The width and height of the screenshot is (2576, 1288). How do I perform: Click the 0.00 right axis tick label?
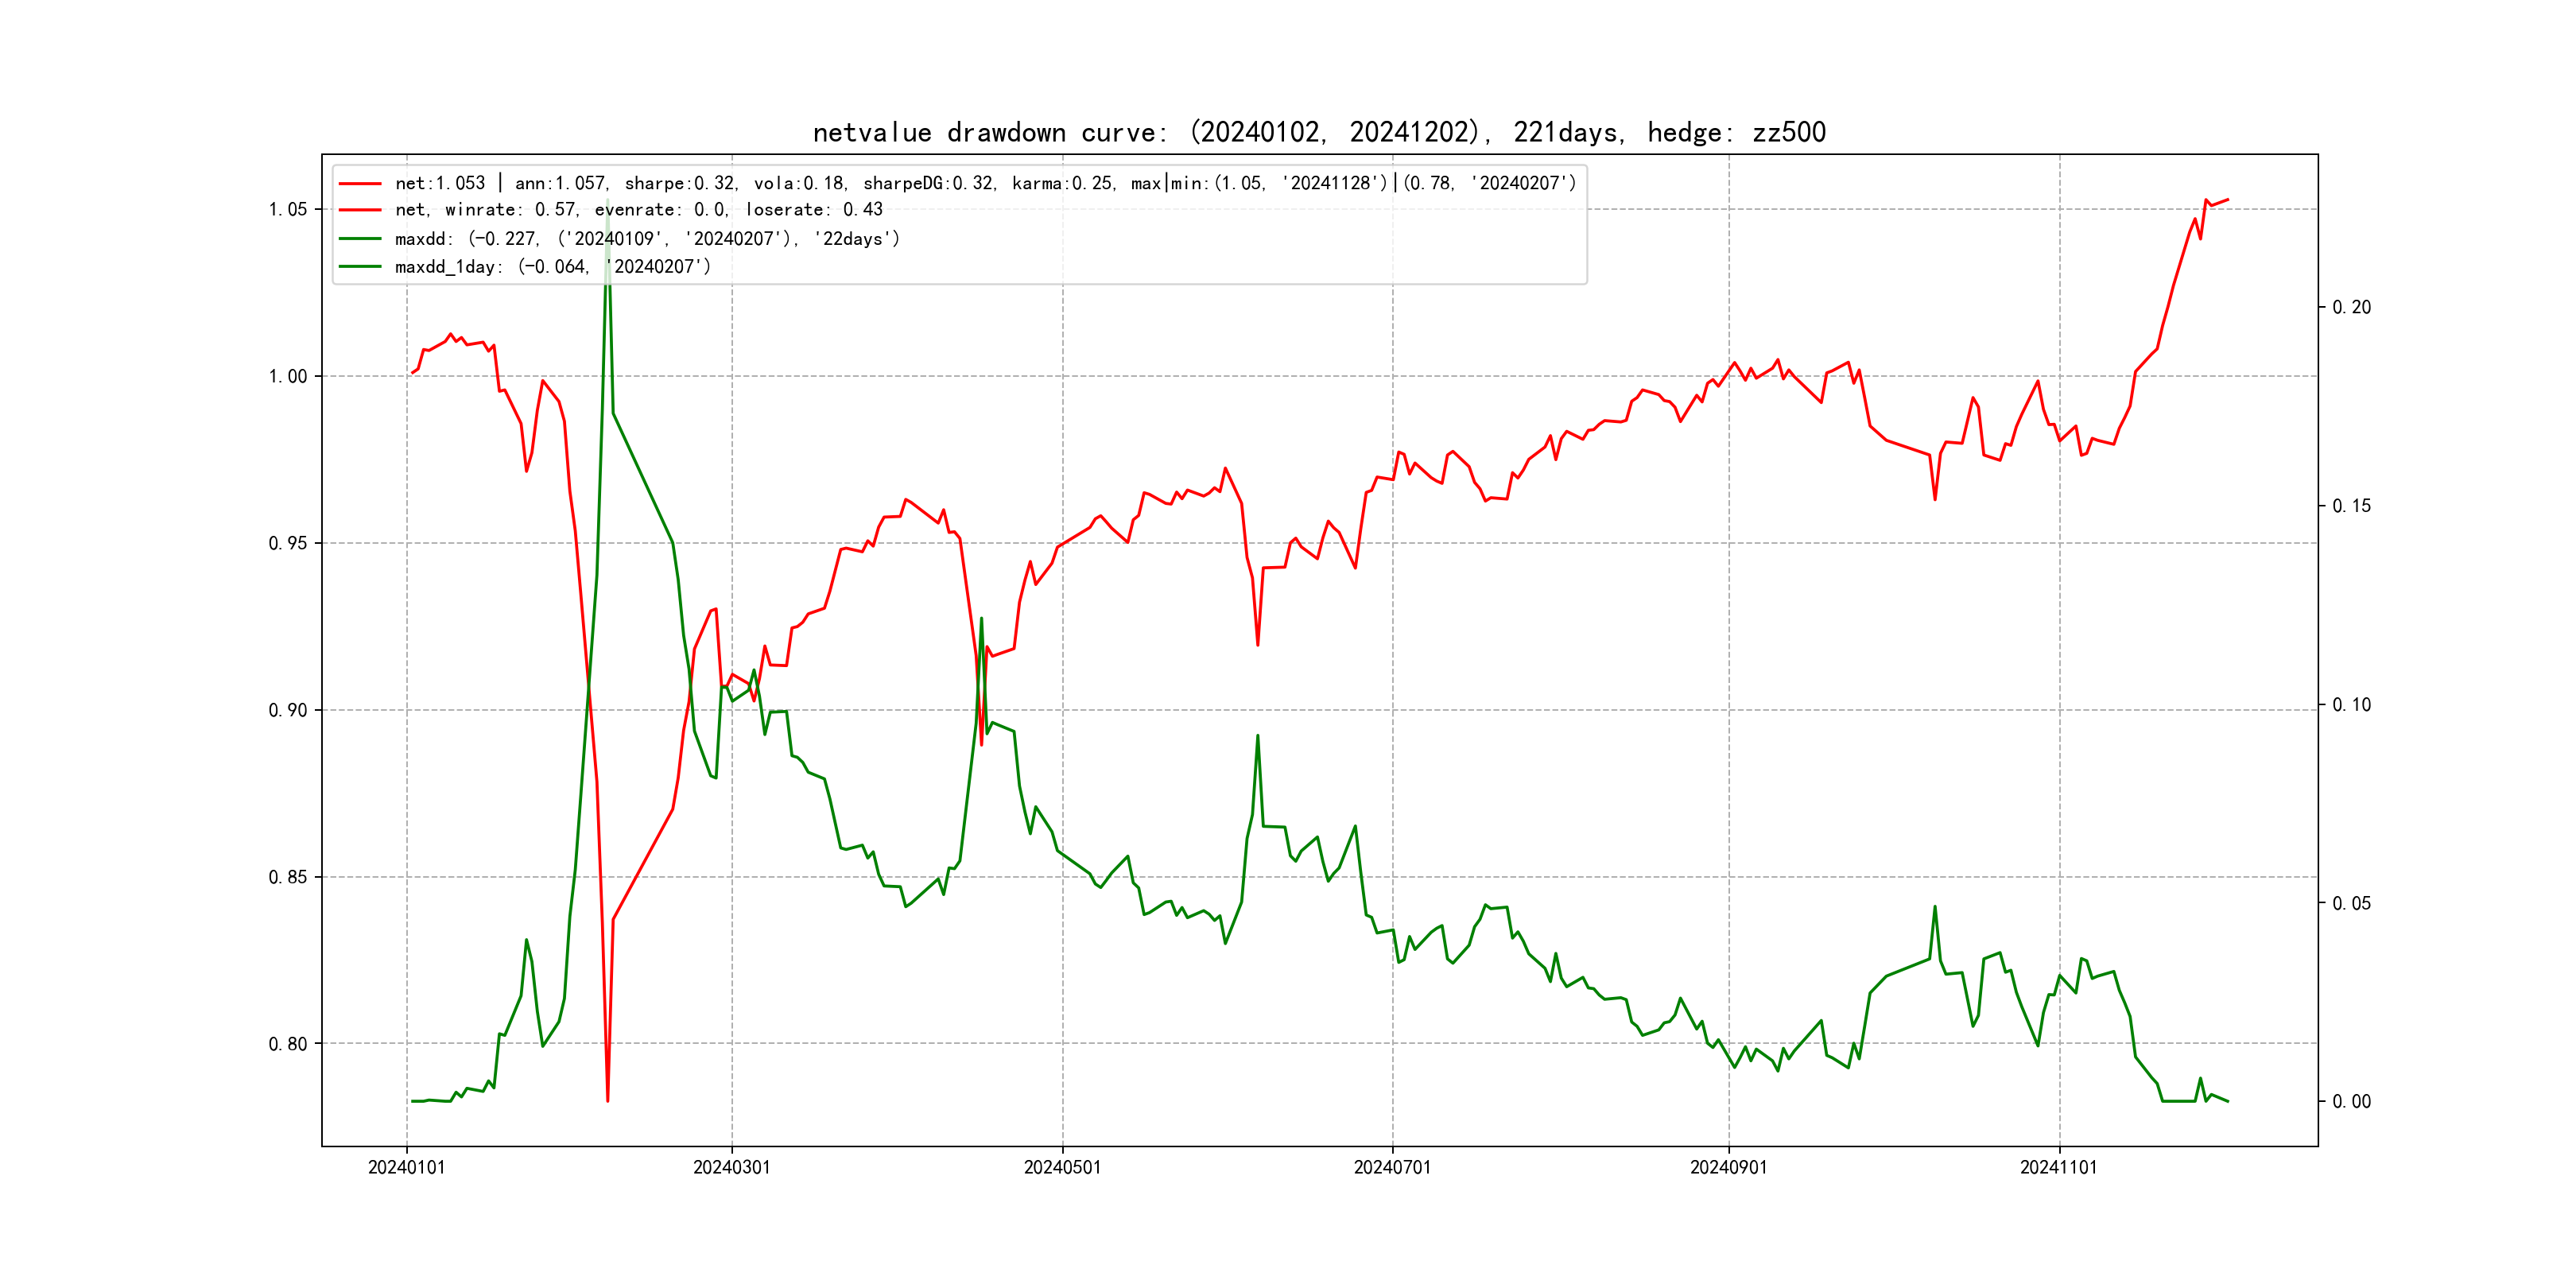[2351, 1102]
